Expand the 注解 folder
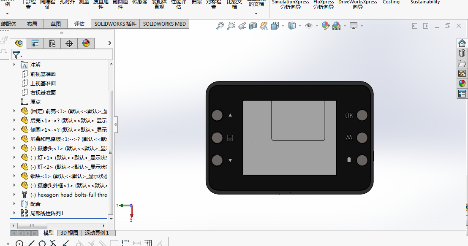The image size is (468, 246). pos(14,65)
